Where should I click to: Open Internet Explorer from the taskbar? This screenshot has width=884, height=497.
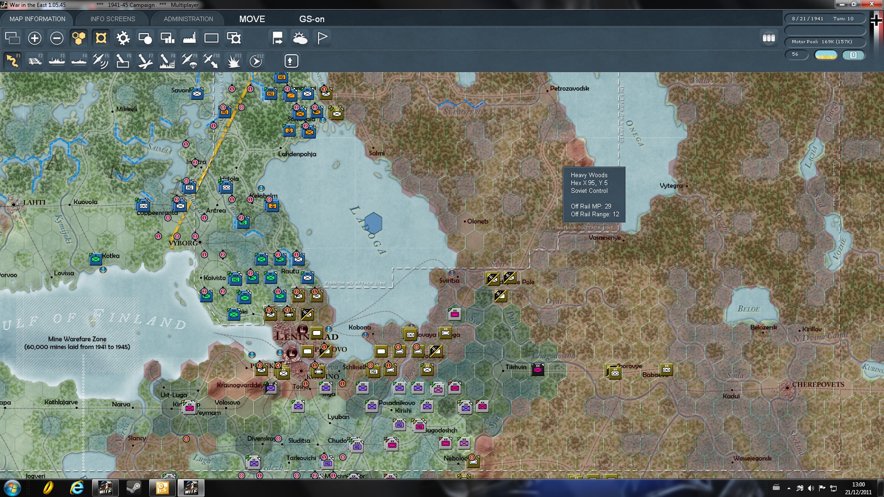click(76, 488)
